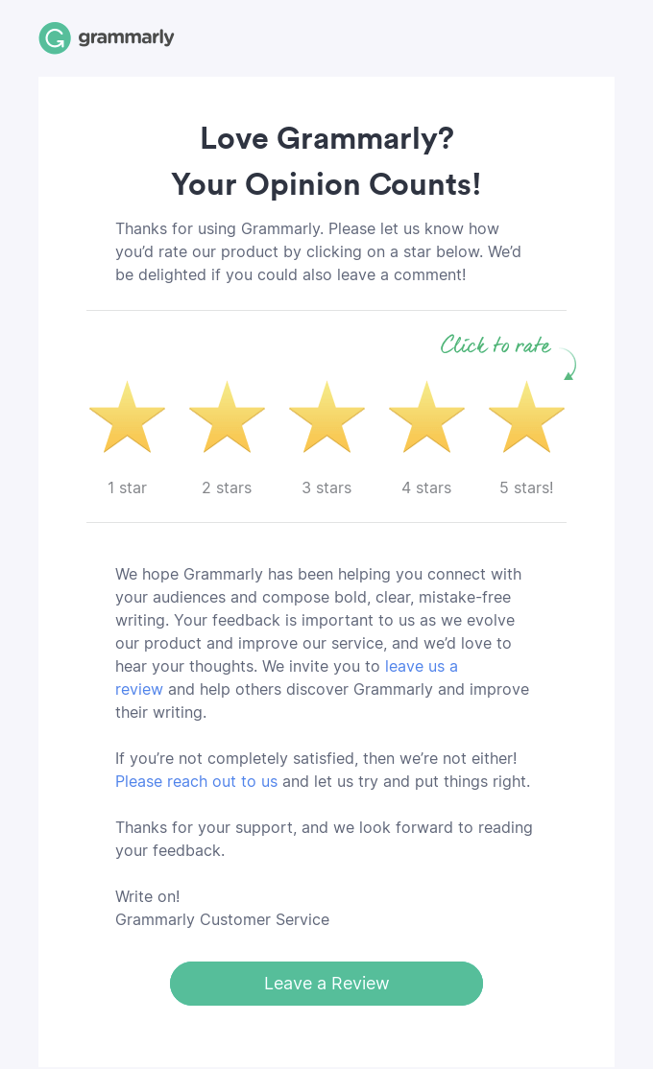Click the 'Love Grammarly?' heading
653x1069 pixels.
[326, 139]
